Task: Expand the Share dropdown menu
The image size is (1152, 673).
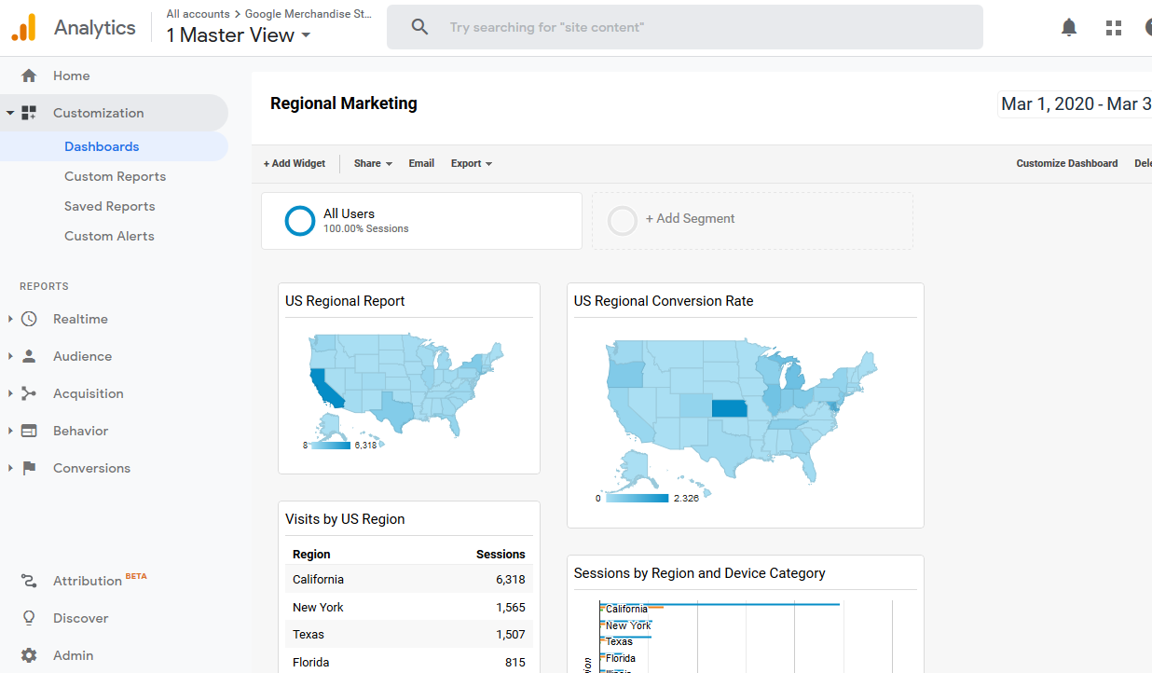Action: click(373, 163)
